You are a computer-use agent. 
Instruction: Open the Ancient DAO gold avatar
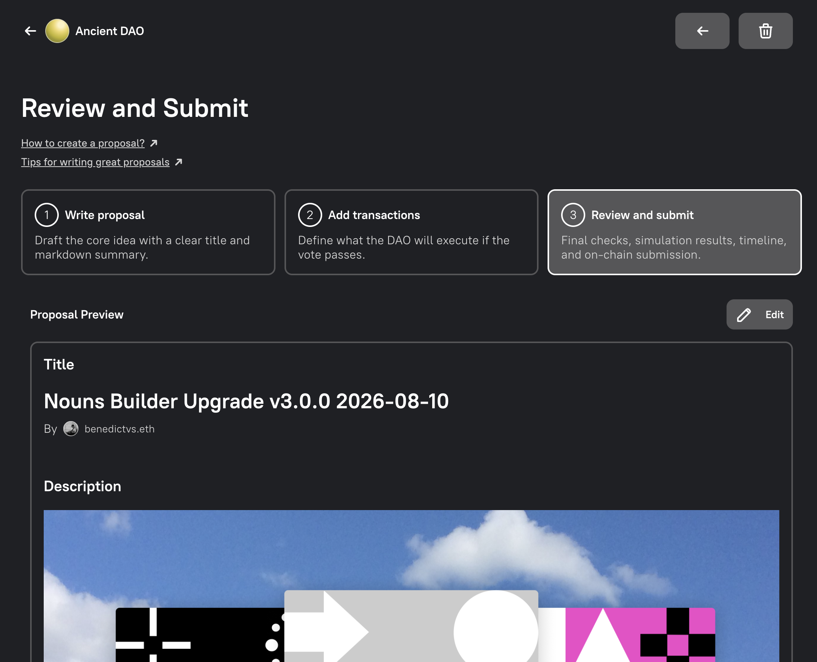pos(57,31)
